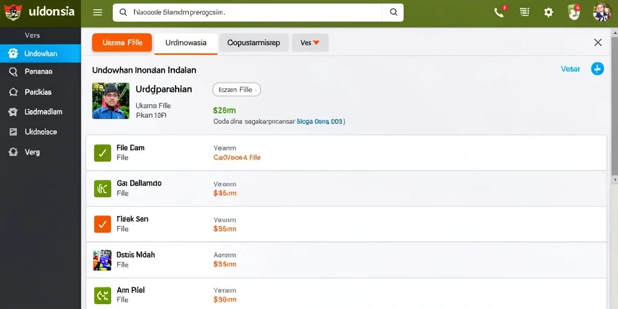Click the Ann Rlel row icon
This screenshot has width=618, height=309.
(x=103, y=295)
